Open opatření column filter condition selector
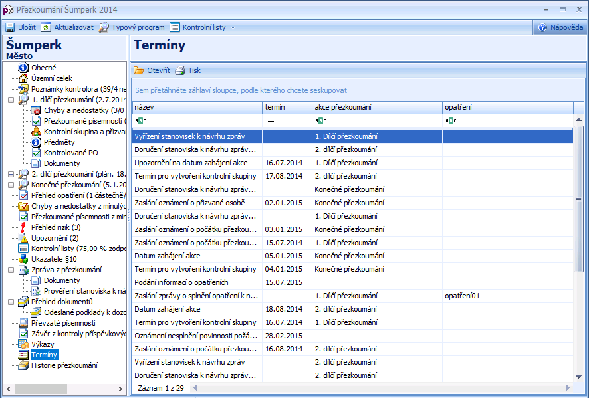The height and width of the screenshot is (398, 589). [x=451, y=120]
